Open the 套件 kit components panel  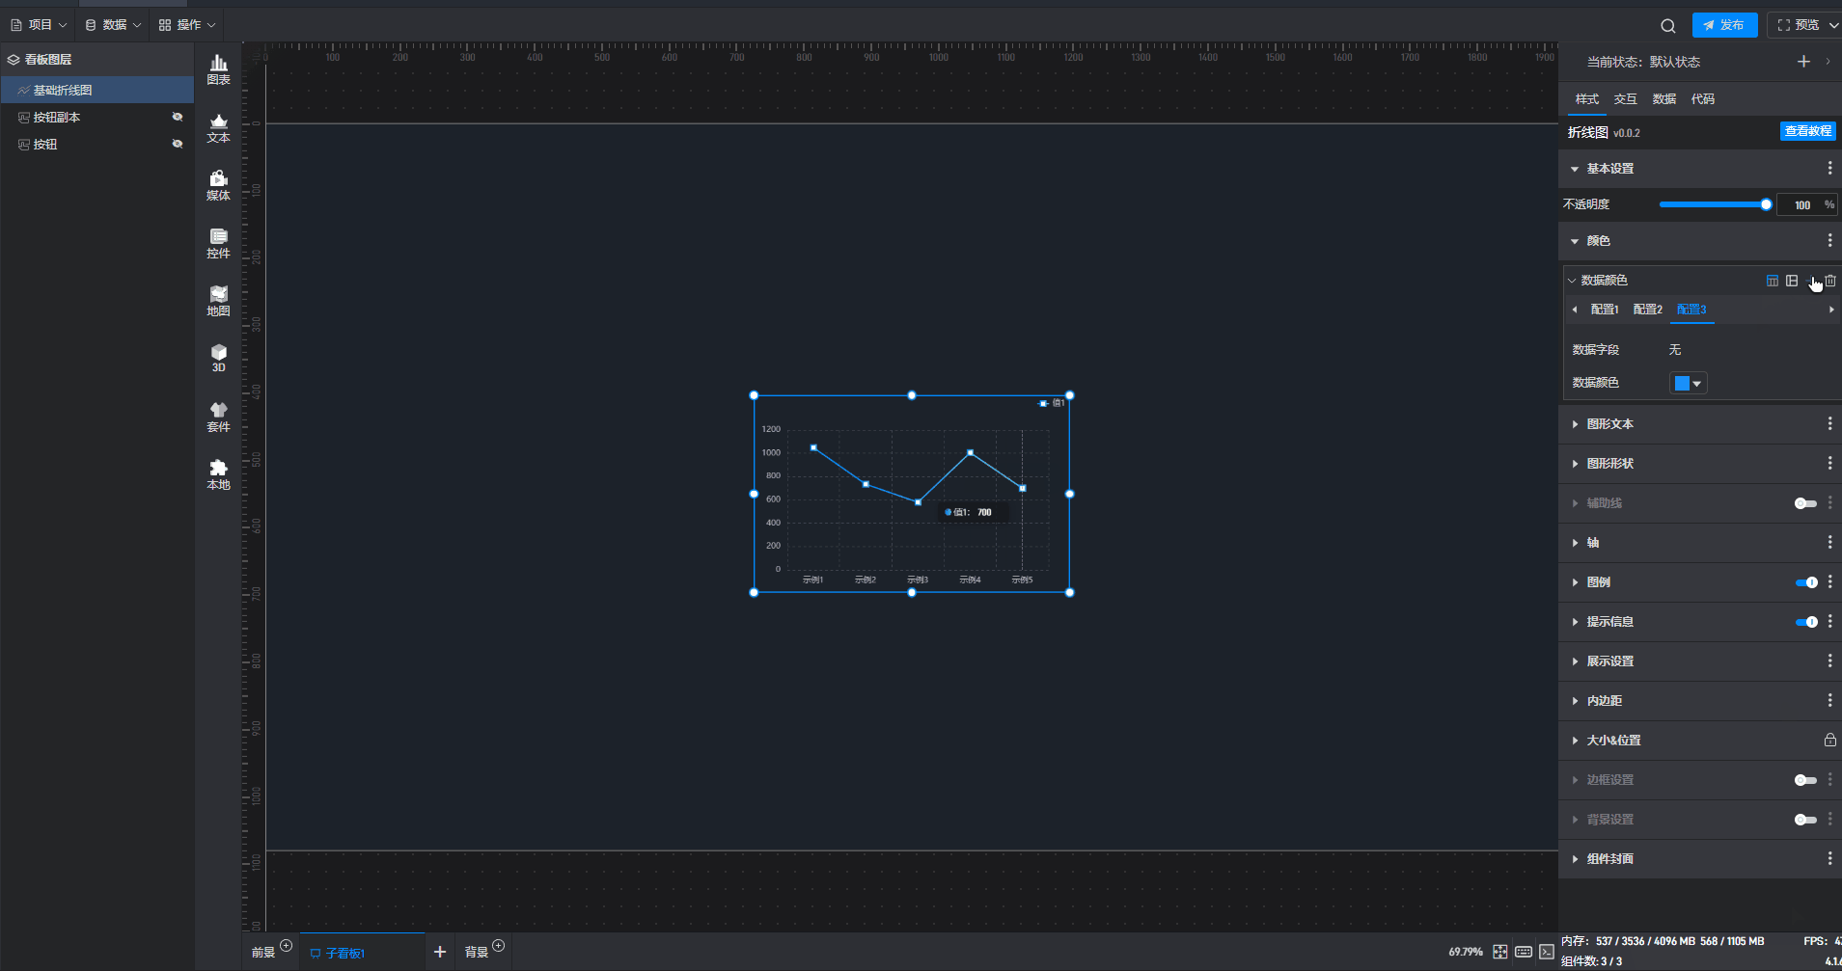coord(219,417)
